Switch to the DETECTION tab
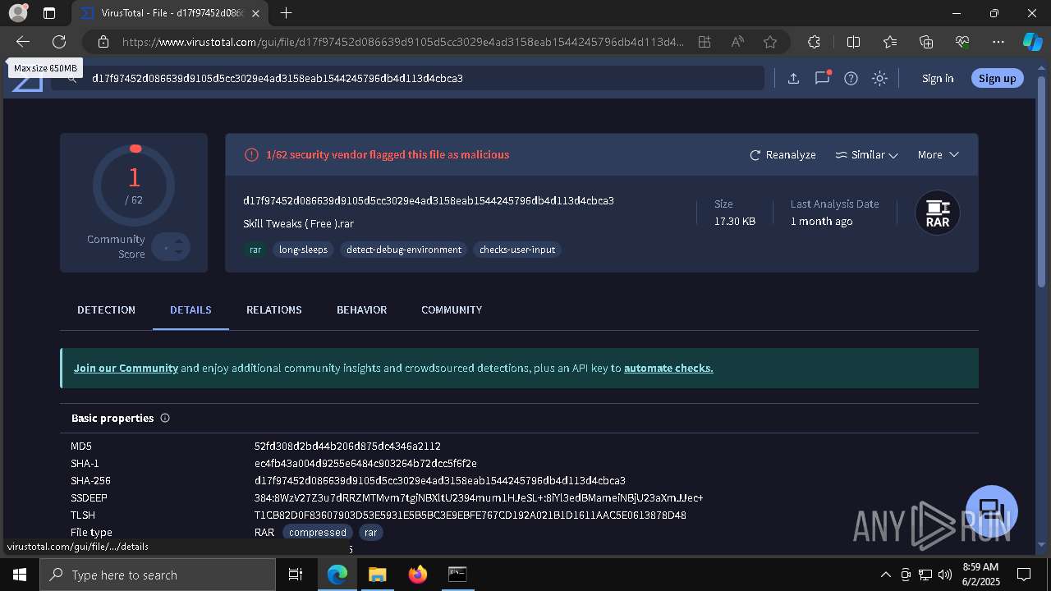Image resolution: width=1051 pixels, height=591 pixels. click(x=106, y=309)
